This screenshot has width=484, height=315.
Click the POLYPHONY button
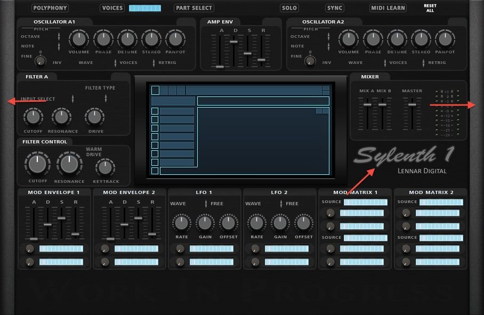50,8
